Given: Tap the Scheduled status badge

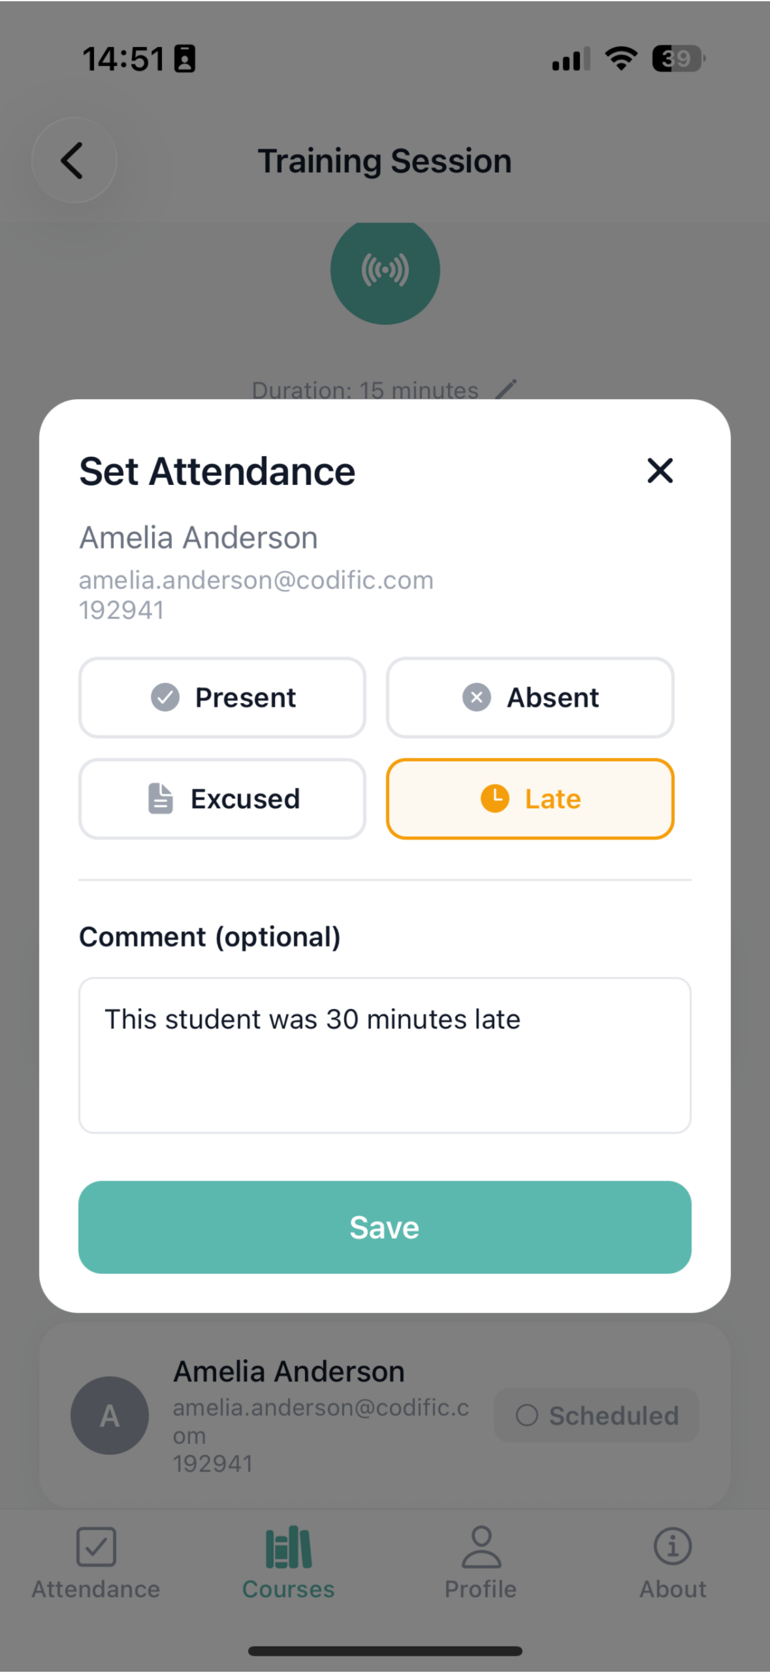Looking at the screenshot, I should 596,1416.
